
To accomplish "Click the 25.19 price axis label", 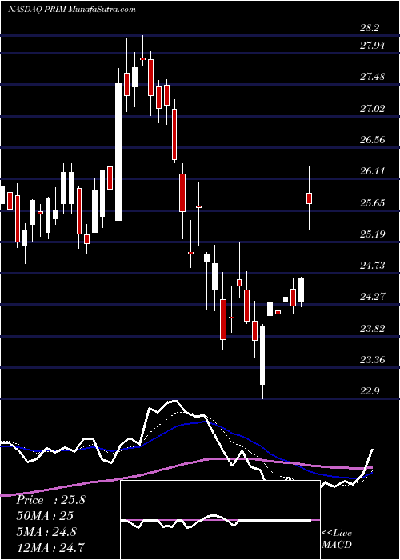I will coord(373,234).
